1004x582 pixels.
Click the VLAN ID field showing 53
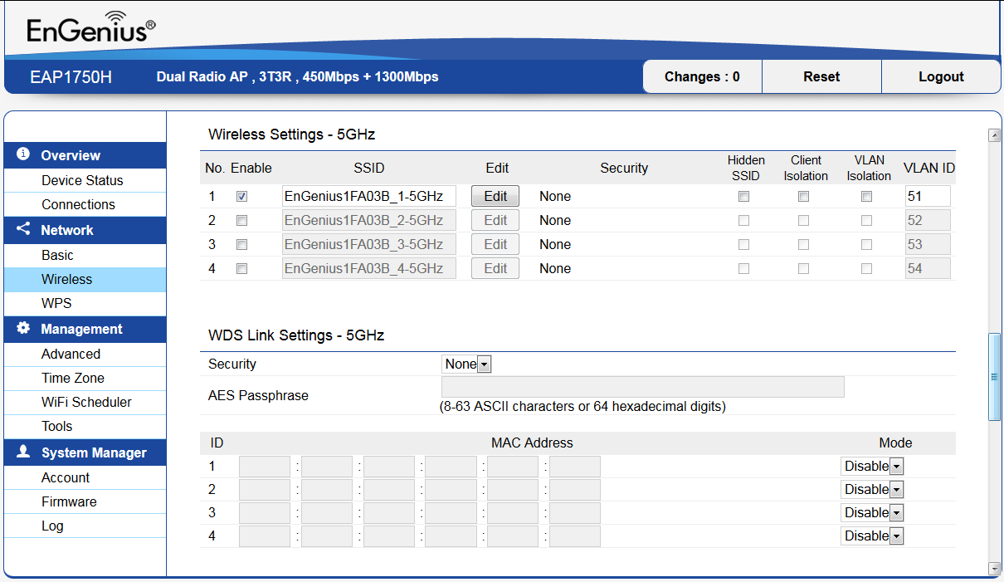click(928, 245)
